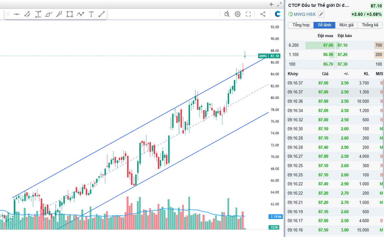Select the polyline path tool
This screenshot has width=384, height=237.
coord(80,14)
